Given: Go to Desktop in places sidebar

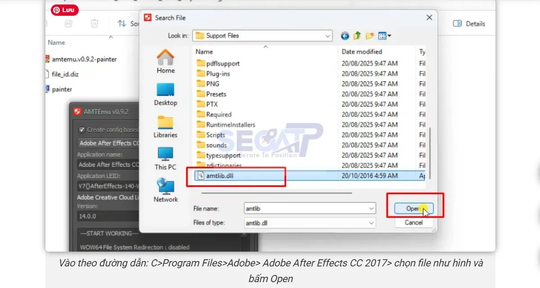Looking at the screenshot, I should click(166, 94).
